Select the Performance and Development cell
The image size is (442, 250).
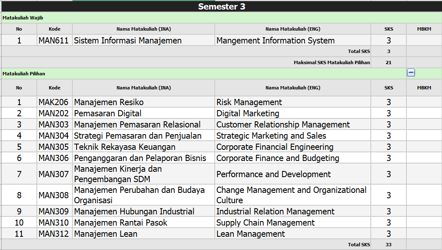coord(274,174)
